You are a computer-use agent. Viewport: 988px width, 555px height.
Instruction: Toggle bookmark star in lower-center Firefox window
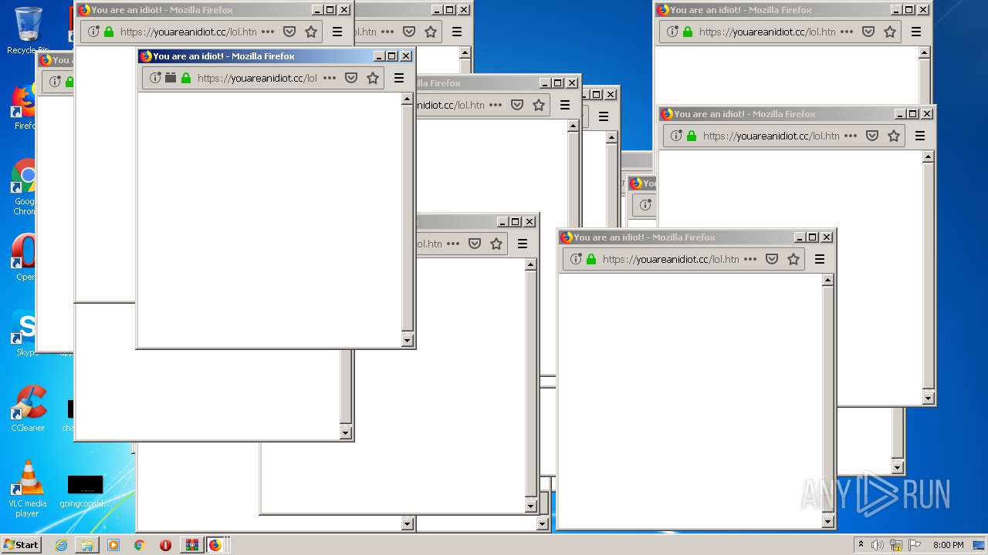496,244
